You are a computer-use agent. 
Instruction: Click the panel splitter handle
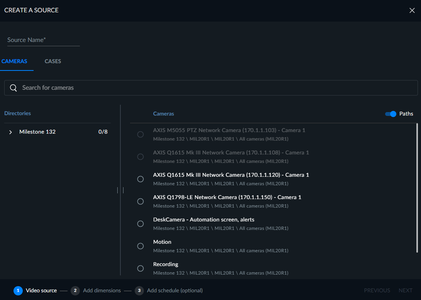120,190
